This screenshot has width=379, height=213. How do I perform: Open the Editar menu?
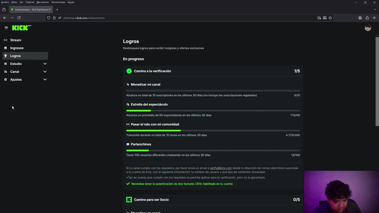(x=14, y=2)
